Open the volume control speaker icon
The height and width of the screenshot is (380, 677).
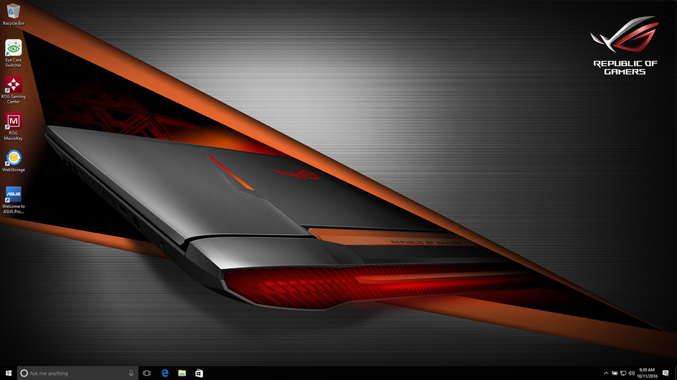coord(632,373)
